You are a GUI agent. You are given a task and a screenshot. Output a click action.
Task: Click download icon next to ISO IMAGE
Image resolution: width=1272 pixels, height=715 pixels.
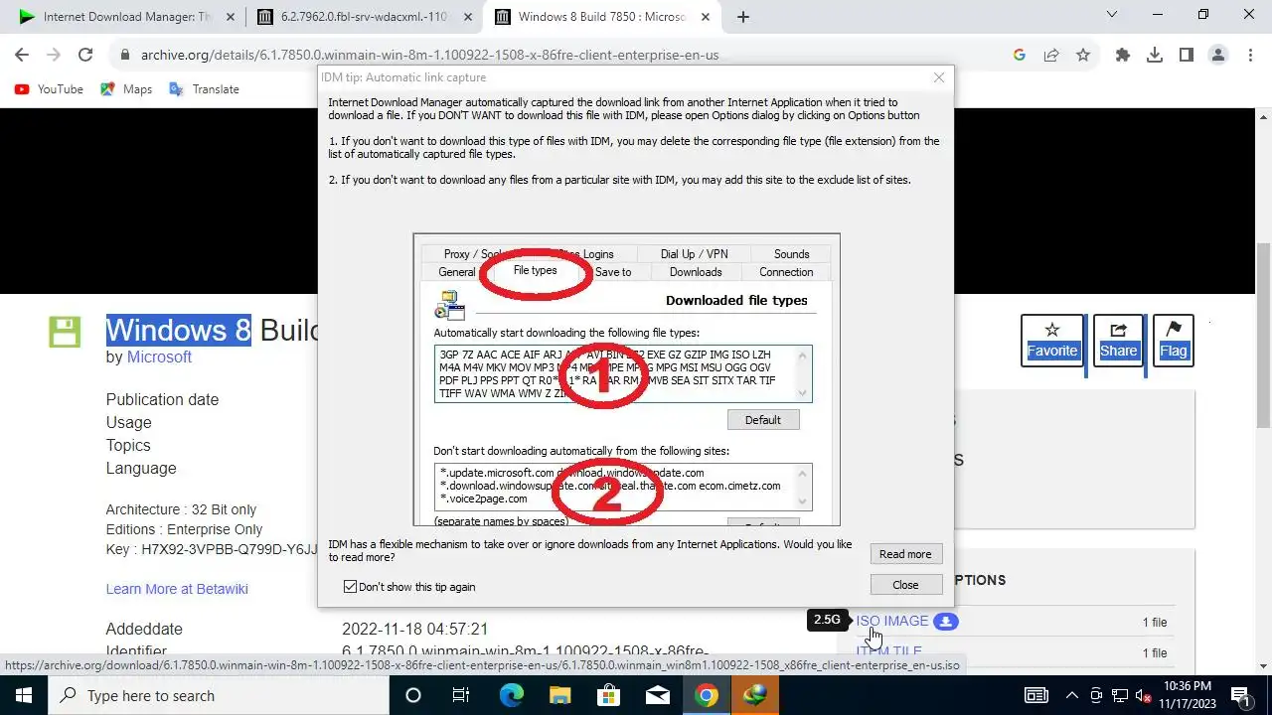946,622
